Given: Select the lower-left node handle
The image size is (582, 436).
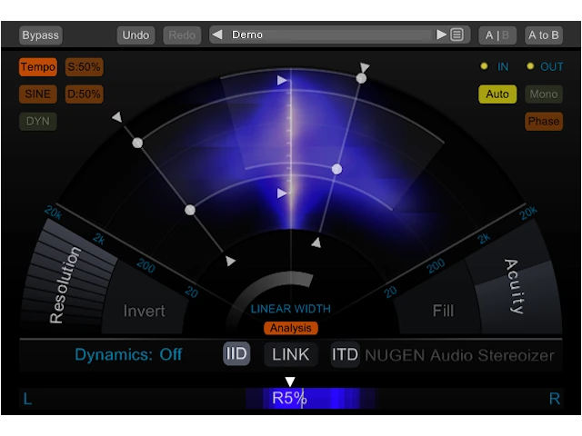Looking at the screenshot, I should pyautogui.click(x=190, y=210).
